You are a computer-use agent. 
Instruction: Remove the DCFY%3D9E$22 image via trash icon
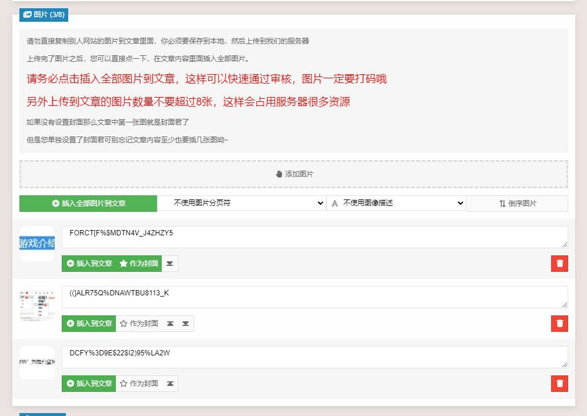coord(559,384)
